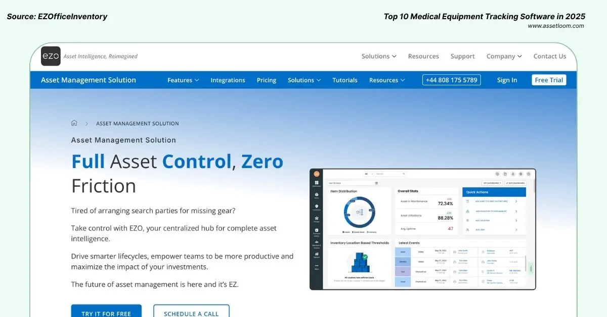
Task: Click the Add Location row chevron
Action: tap(516, 221)
